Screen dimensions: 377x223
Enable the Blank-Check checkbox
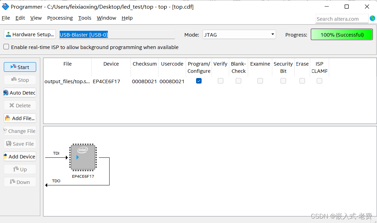coord(238,81)
